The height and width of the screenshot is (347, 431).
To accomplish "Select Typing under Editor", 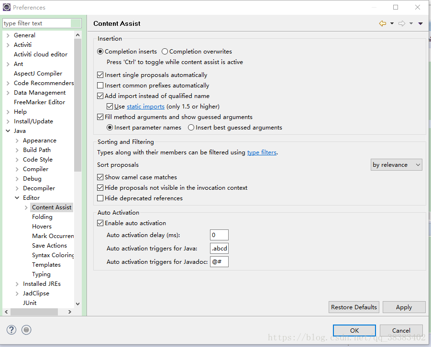I will pyautogui.click(x=41, y=274).
